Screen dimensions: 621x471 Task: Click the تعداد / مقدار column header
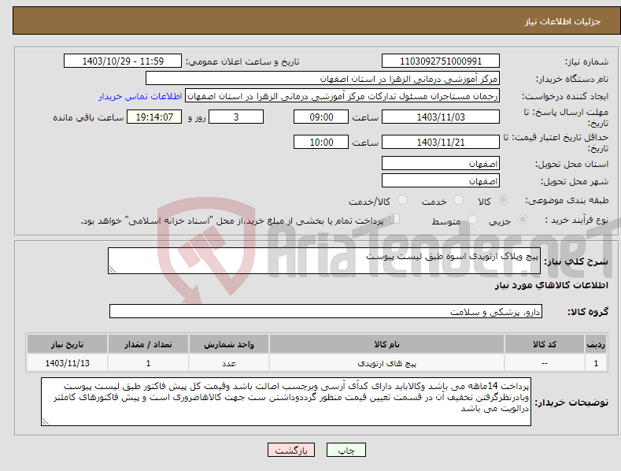(148, 344)
